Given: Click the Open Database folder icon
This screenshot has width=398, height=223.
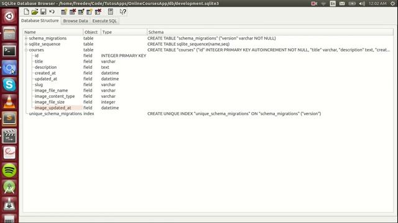Looking at the screenshot, I should coord(35,12).
